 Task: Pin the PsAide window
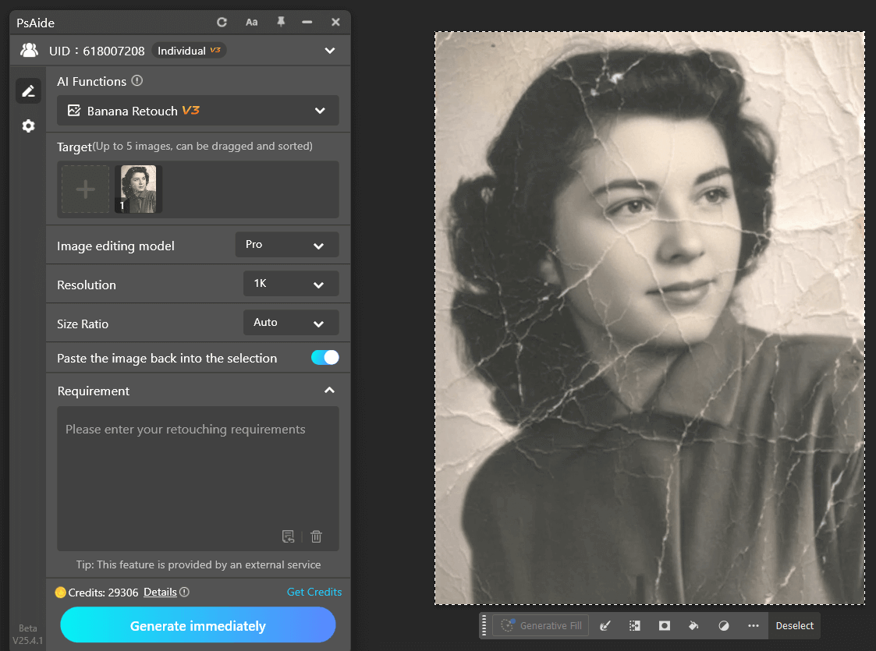[279, 22]
